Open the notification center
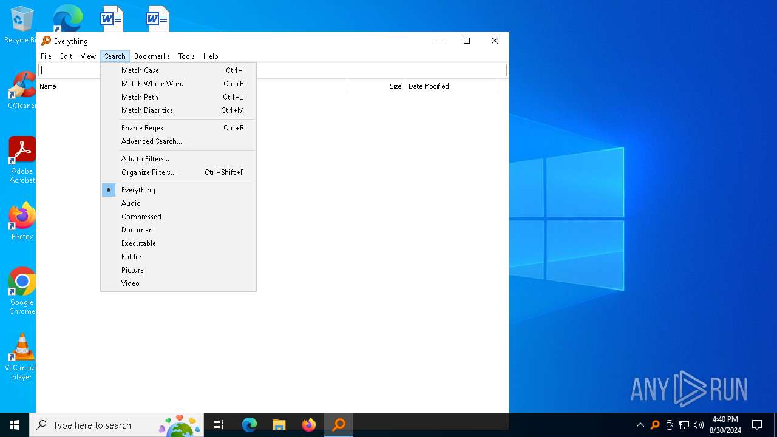 coord(757,425)
